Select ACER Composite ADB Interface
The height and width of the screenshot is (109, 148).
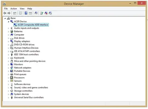(33, 25)
